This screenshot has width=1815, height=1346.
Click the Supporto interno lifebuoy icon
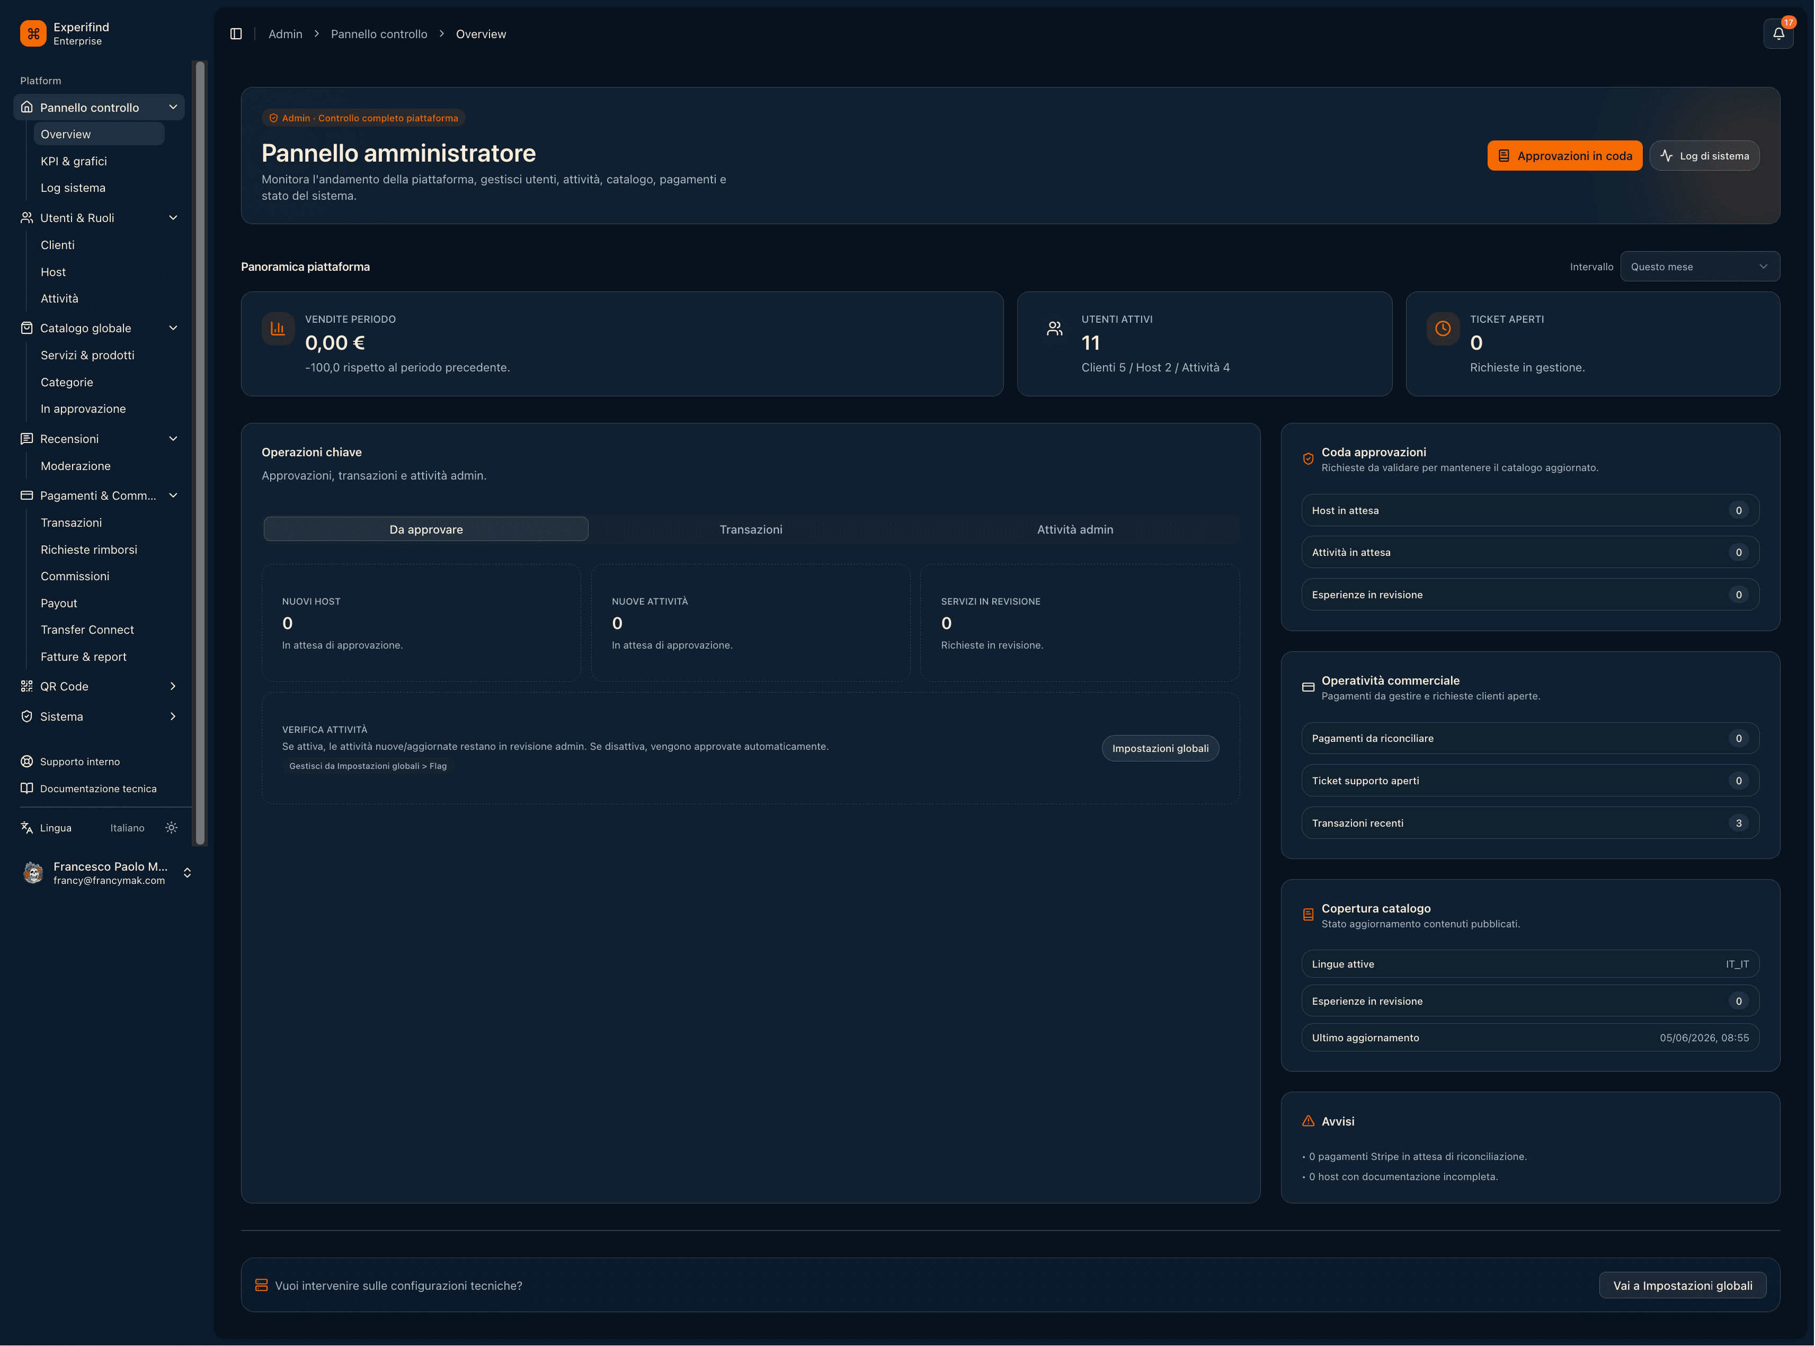pyautogui.click(x=27, y=761)
